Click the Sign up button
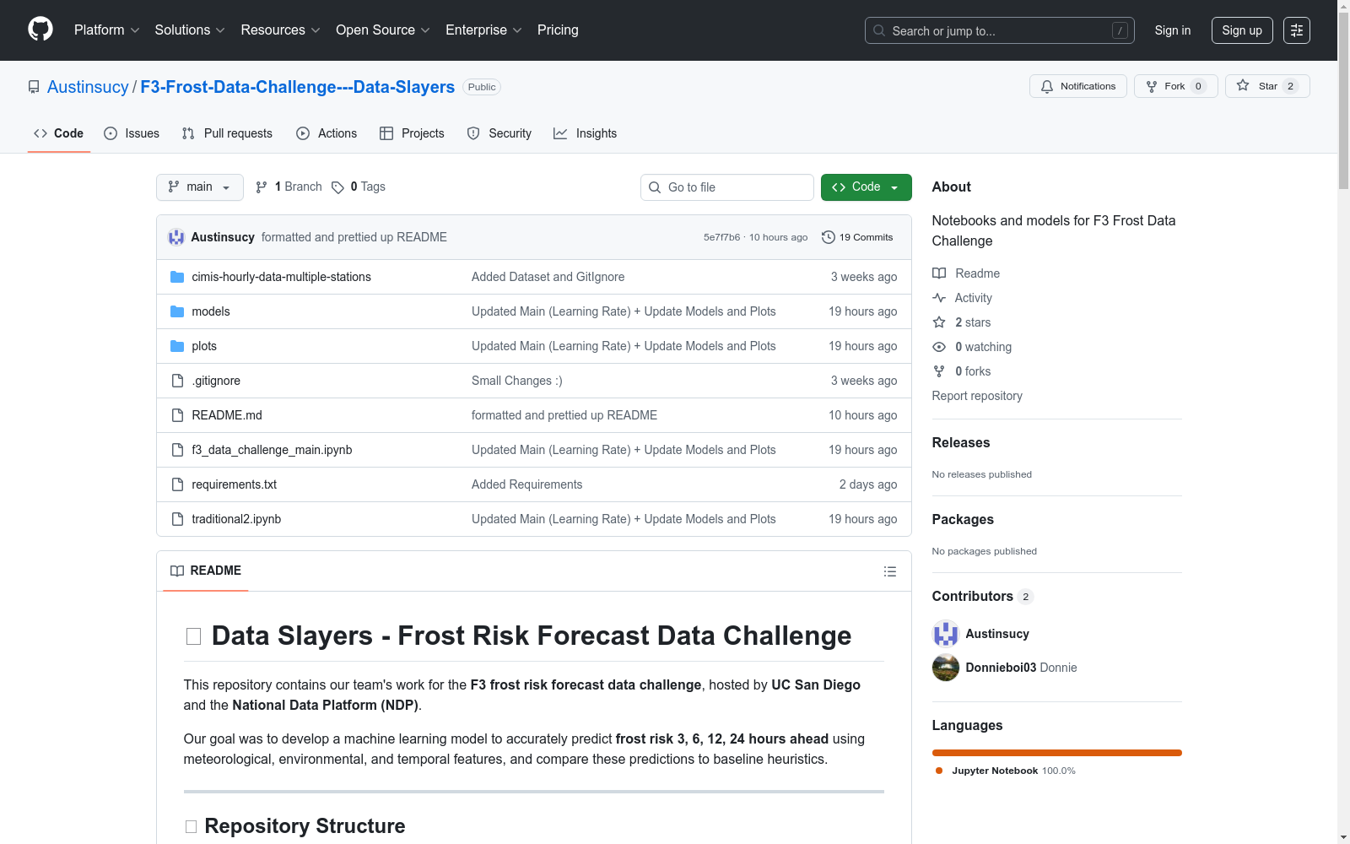This screenshot has width=1350, height=844. 1242,30
